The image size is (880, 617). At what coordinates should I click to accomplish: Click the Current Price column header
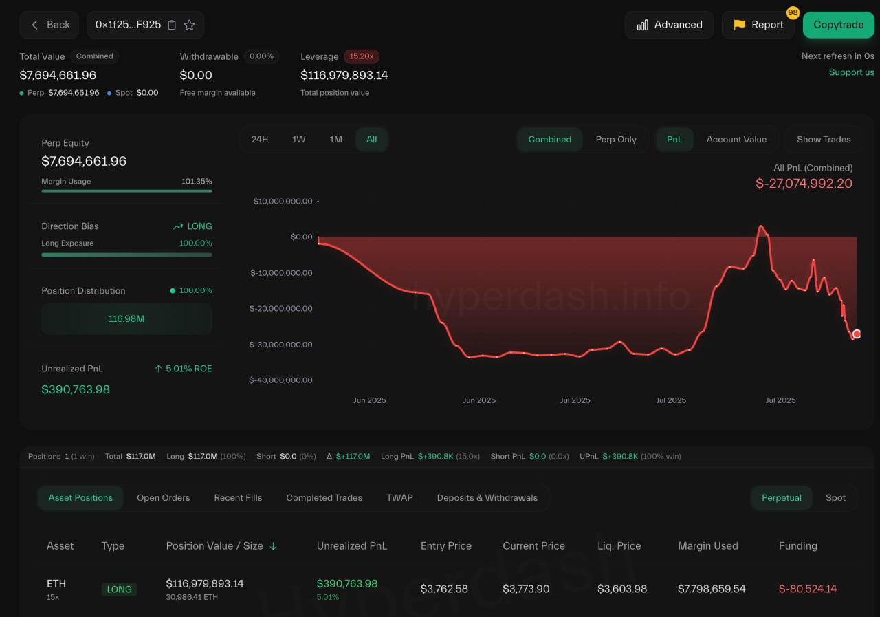click(x=533, y=545)
